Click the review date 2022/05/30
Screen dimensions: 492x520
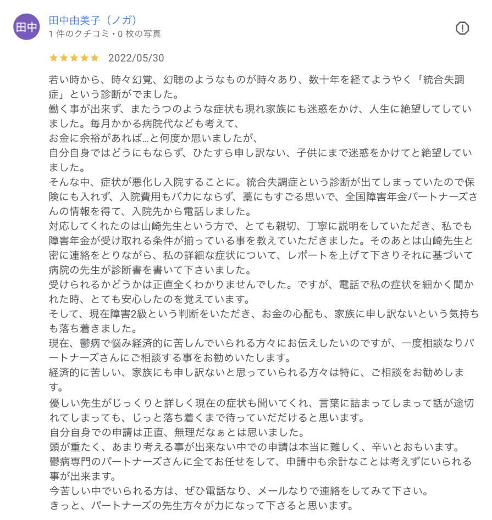click(136, 58)
